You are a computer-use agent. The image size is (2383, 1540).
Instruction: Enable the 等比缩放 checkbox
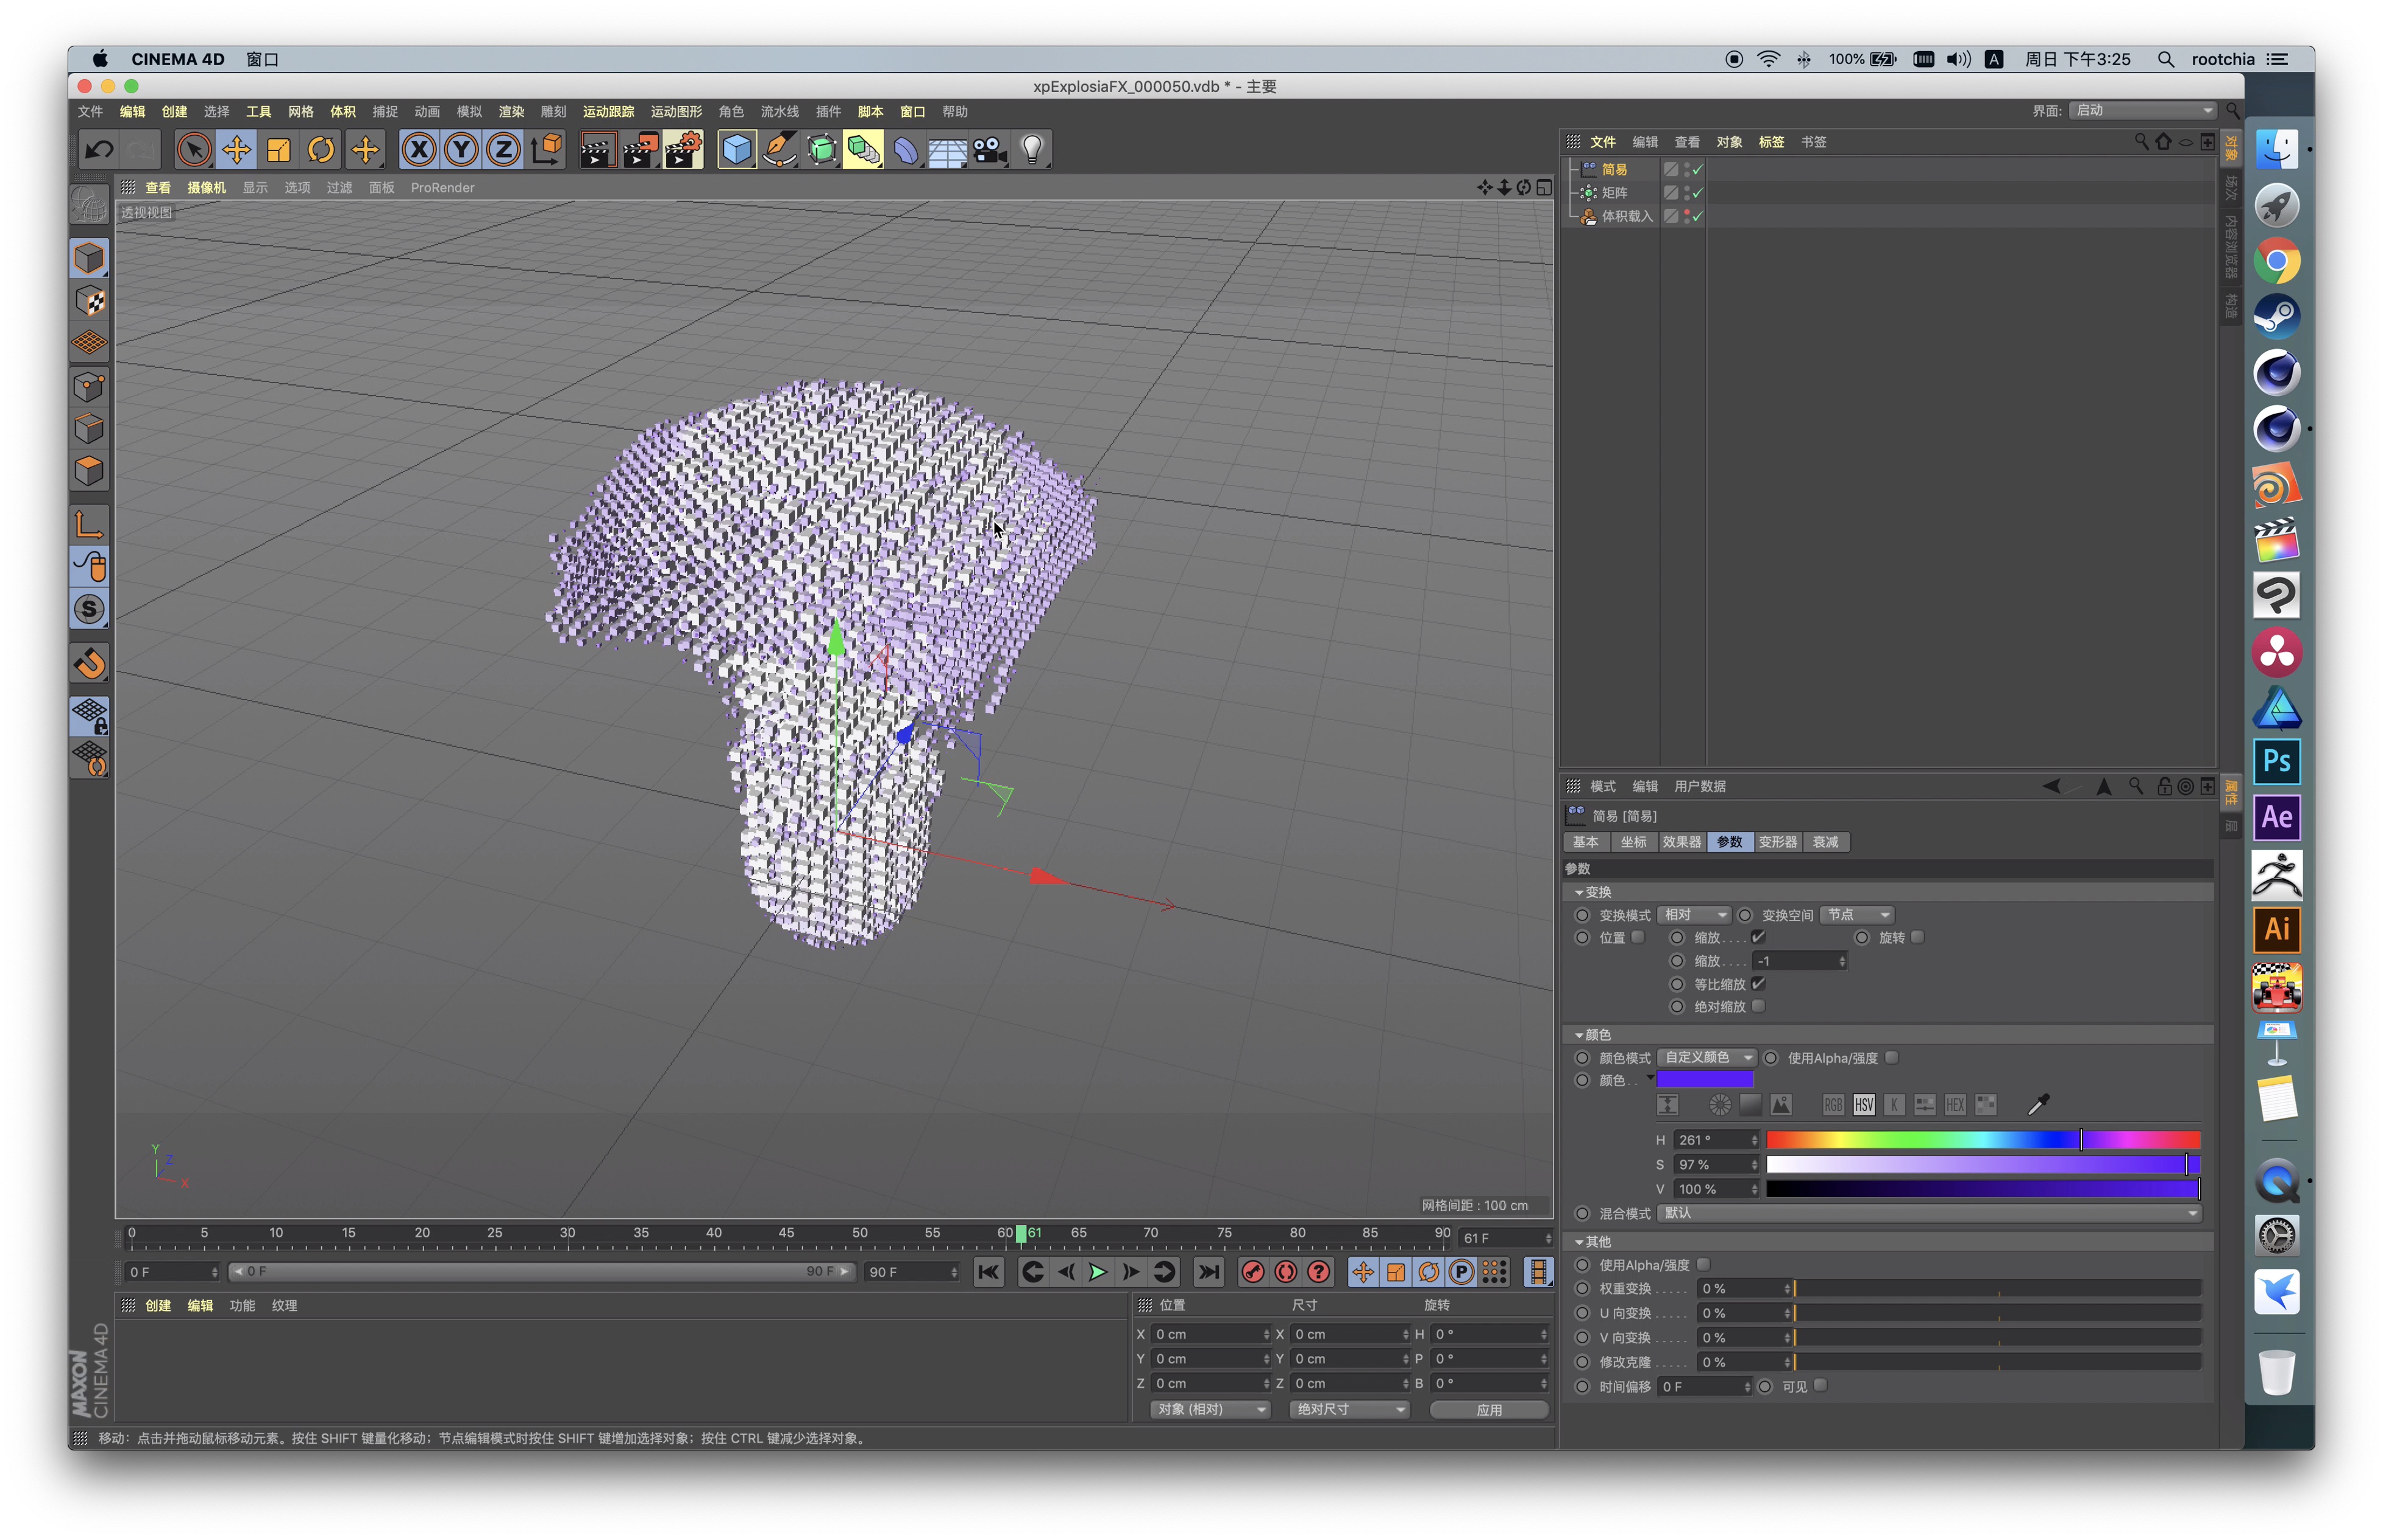tap(1758, 984)
